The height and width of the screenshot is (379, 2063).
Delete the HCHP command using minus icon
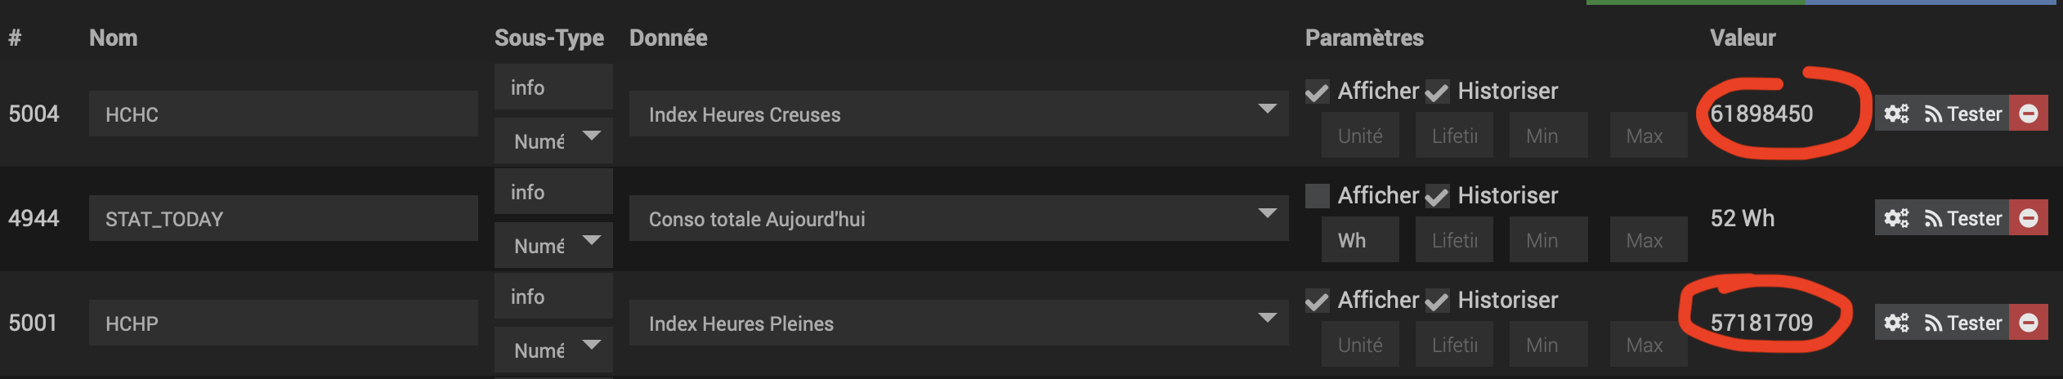coord(2028,323)
